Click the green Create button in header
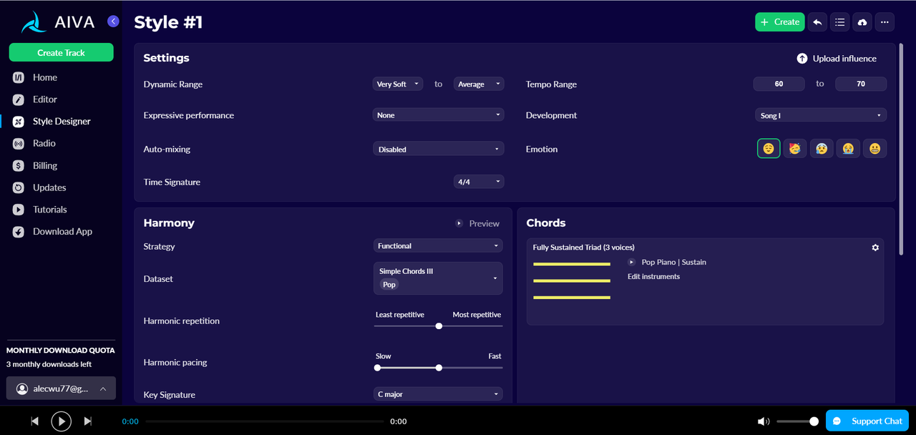 coord(779,22)
